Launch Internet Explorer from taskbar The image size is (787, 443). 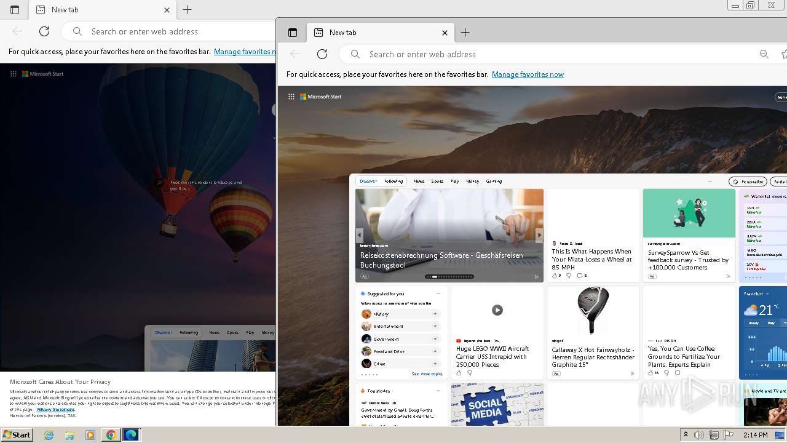[x=49, y=435]
